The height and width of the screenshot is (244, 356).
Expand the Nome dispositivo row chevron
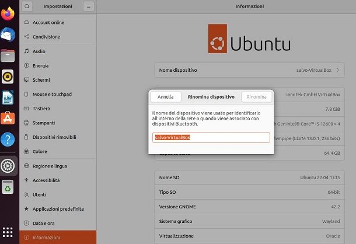coord(337,70)
